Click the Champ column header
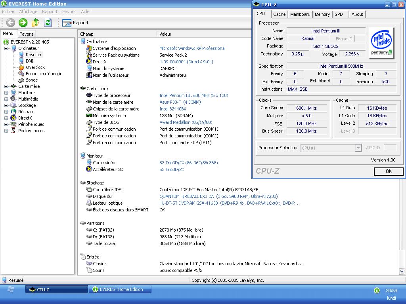Viewport: 406px width, 304px height. coord(117,34)
